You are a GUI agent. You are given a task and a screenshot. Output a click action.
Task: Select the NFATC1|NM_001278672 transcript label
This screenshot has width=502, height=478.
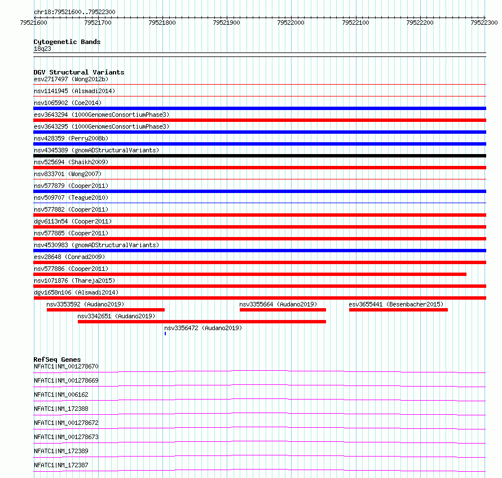coord(66,423)
